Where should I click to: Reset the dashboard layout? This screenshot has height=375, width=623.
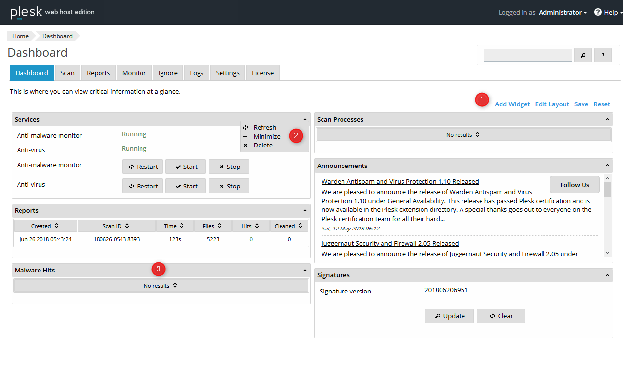[x=602, y=104]
